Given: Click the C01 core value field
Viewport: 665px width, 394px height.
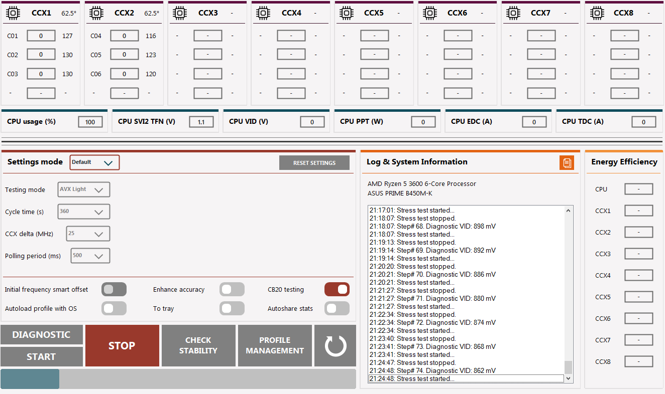Looking at the screenshot, I should [x=41, y=36].
